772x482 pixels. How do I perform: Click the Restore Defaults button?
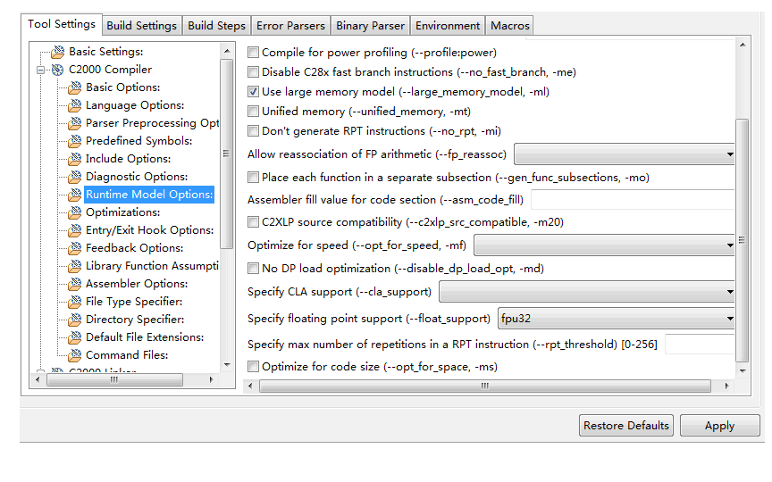coord(625,426)
